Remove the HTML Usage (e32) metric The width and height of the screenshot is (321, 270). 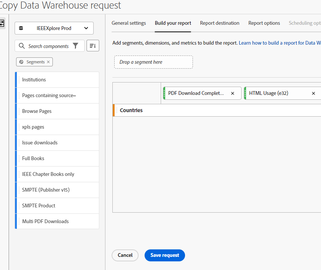[313, 93]
